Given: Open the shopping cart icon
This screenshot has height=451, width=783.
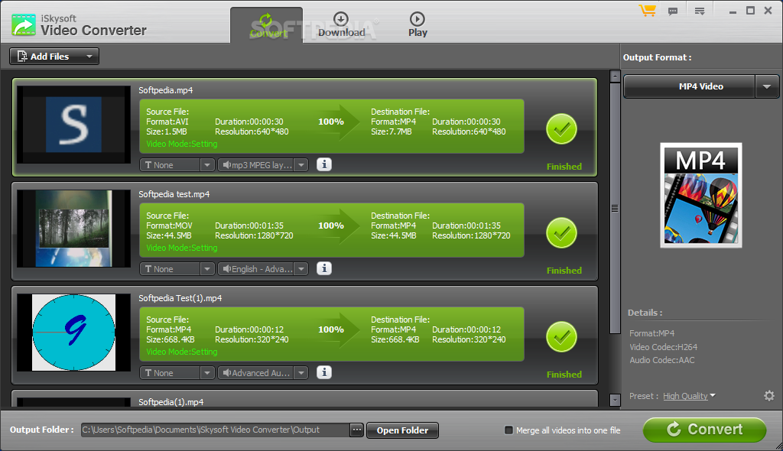Looking at the screenshot, I should tap(648, 11).
